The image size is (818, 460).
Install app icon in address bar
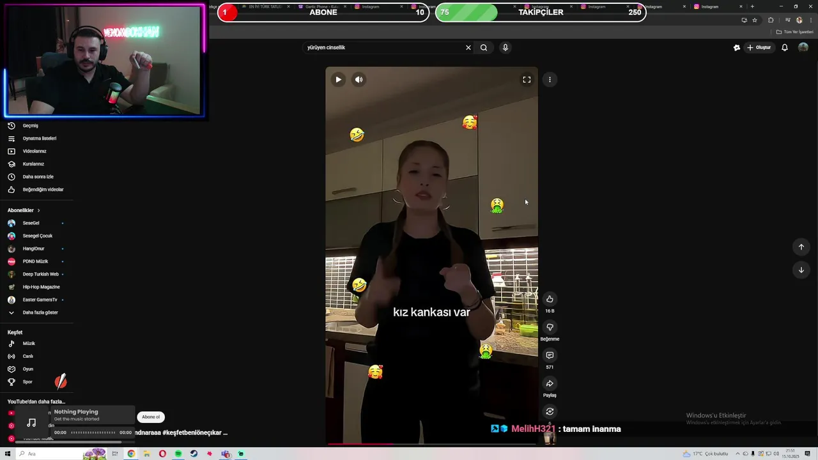(744, 20)
